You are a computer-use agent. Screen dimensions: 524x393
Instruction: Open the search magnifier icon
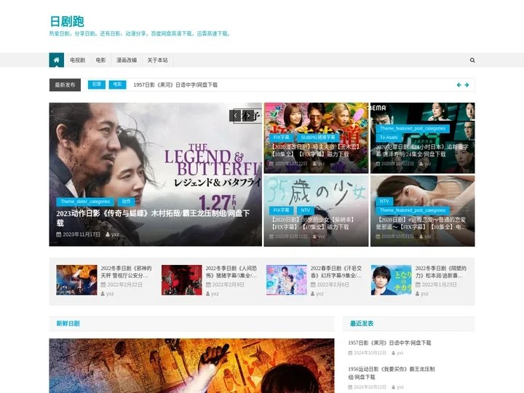coord(472,60)
